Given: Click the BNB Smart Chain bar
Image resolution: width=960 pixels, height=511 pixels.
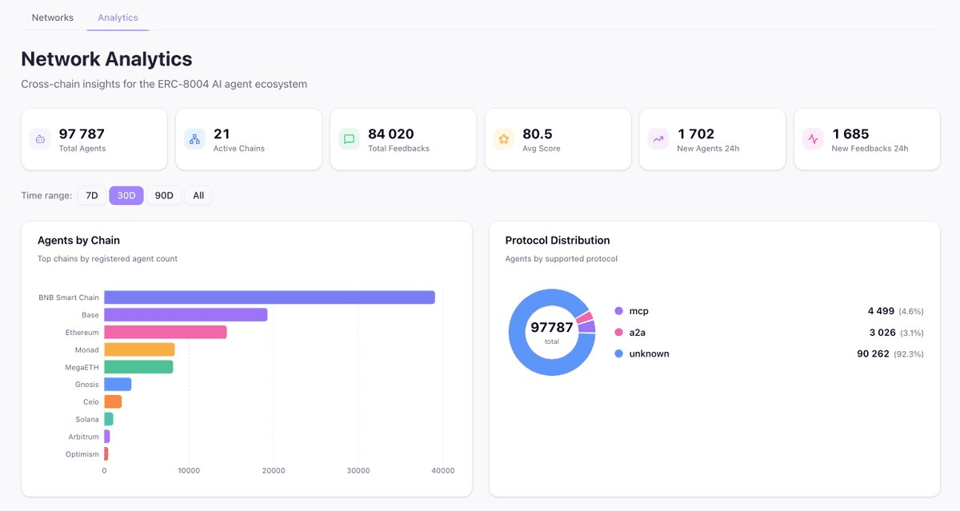Looking at the screenshot, I should tap(269, 297).
